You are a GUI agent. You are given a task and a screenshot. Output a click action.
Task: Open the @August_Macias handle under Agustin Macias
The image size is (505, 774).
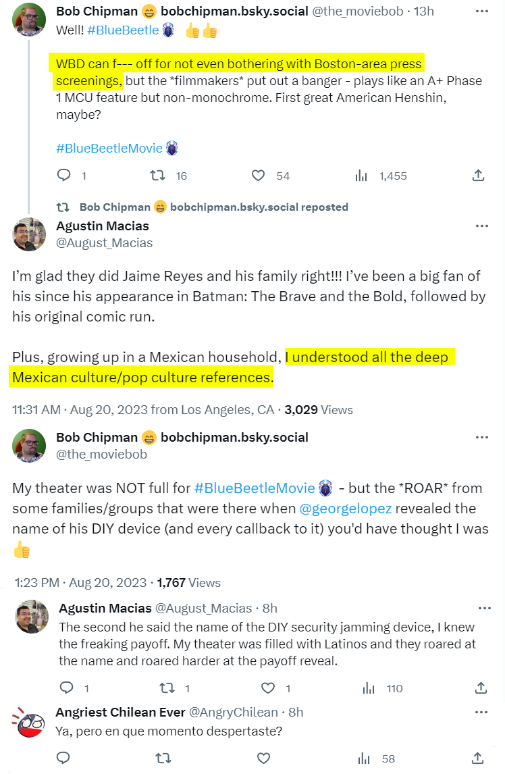point(104,243)
